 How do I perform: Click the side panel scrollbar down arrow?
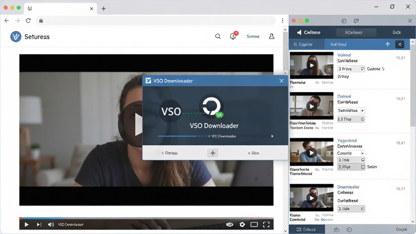(413, 222)
